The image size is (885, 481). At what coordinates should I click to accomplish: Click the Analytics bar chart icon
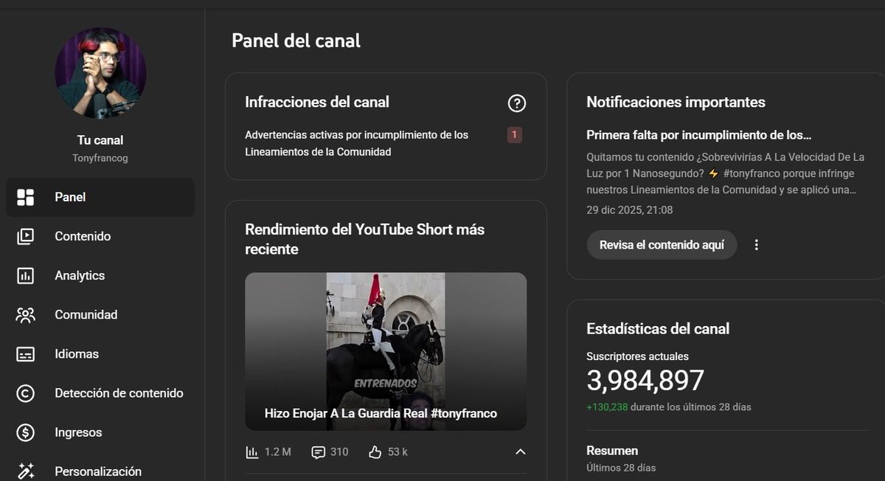26,275
